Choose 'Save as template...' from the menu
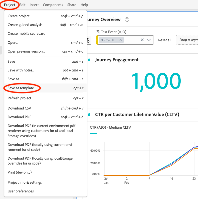This screenshot has width=198, height=199. (x=22, y=88)
